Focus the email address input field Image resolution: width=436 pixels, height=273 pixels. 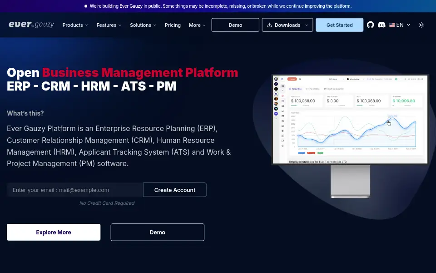75,190
